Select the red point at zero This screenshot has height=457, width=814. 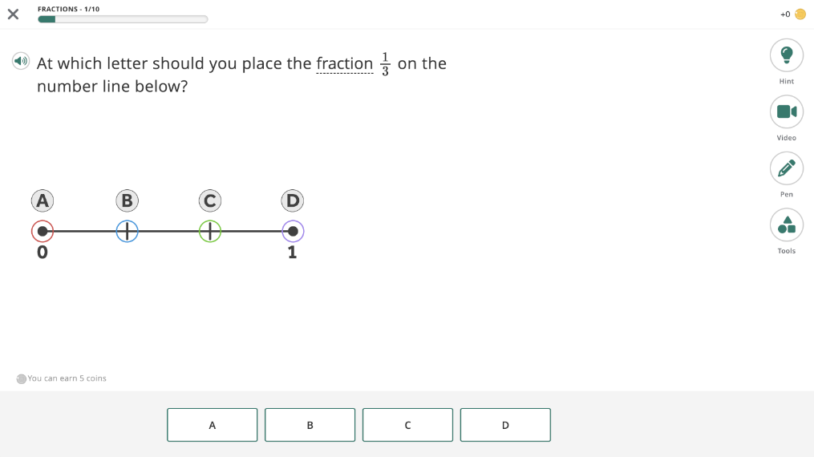click(x=43, y=232)
